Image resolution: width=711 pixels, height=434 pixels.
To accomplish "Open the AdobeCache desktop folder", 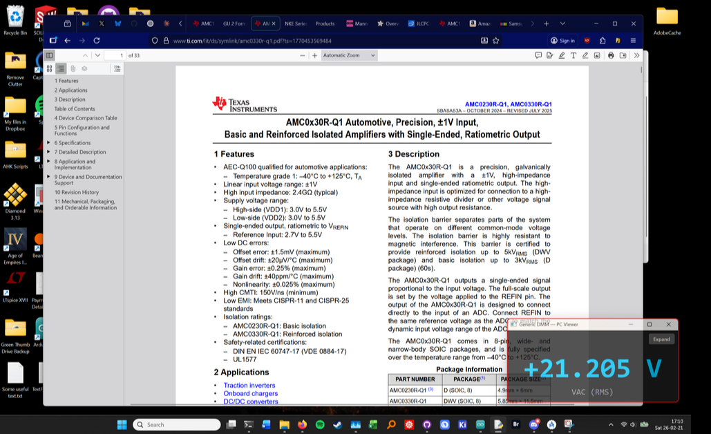I will (x=667, y=21).
